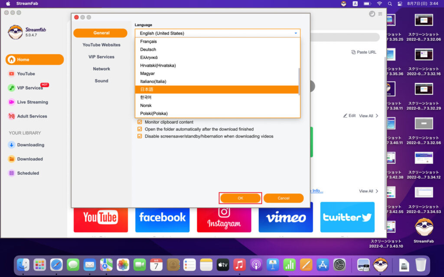The width and height of the screenshot is (444, 277).
Task: Open the Twitter site tile
Action: click(x=347, y=217)
